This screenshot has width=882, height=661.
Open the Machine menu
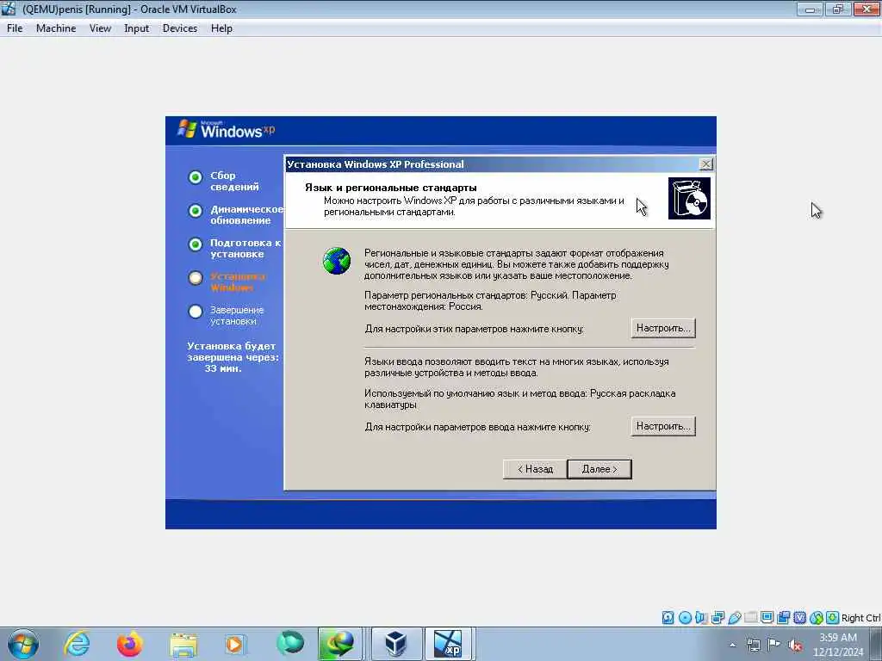[x=56, y=28]
